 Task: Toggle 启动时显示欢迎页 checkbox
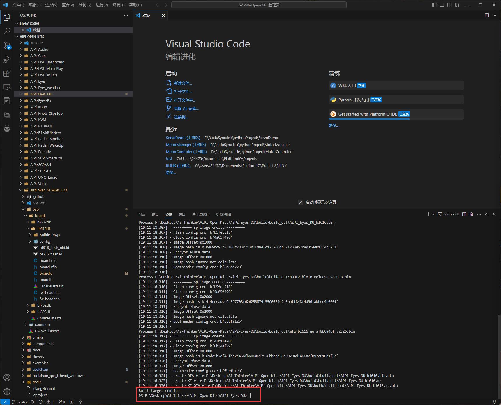pyautogui.click(x=300, y=202)
